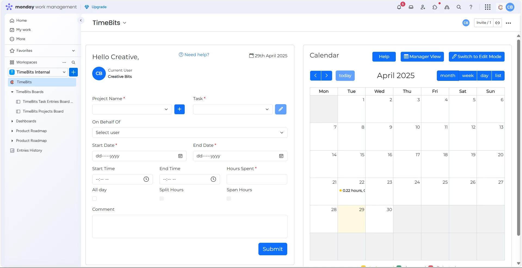Open the TimeBits title dropdown chevron
Viewport: 522px width, 268px height.
(x=125, y=23)
